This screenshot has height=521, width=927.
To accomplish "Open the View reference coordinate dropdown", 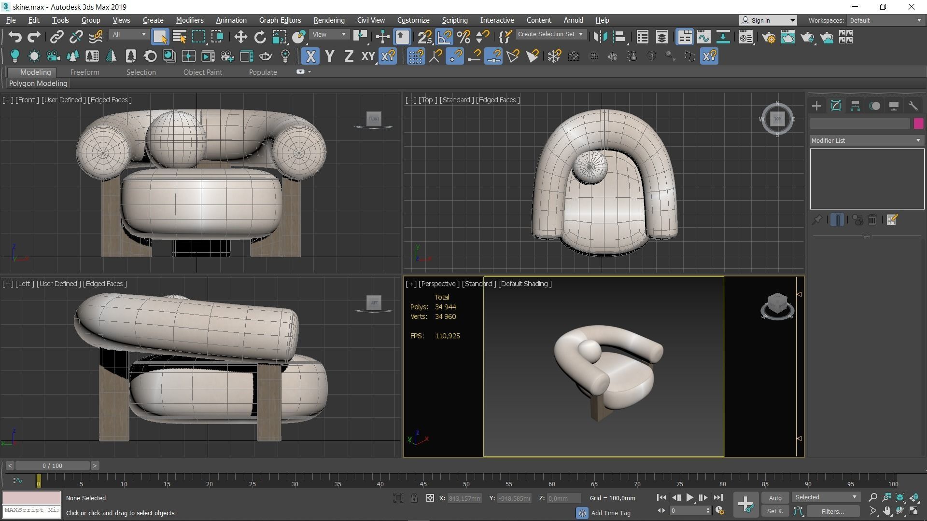I will [329, 34].
